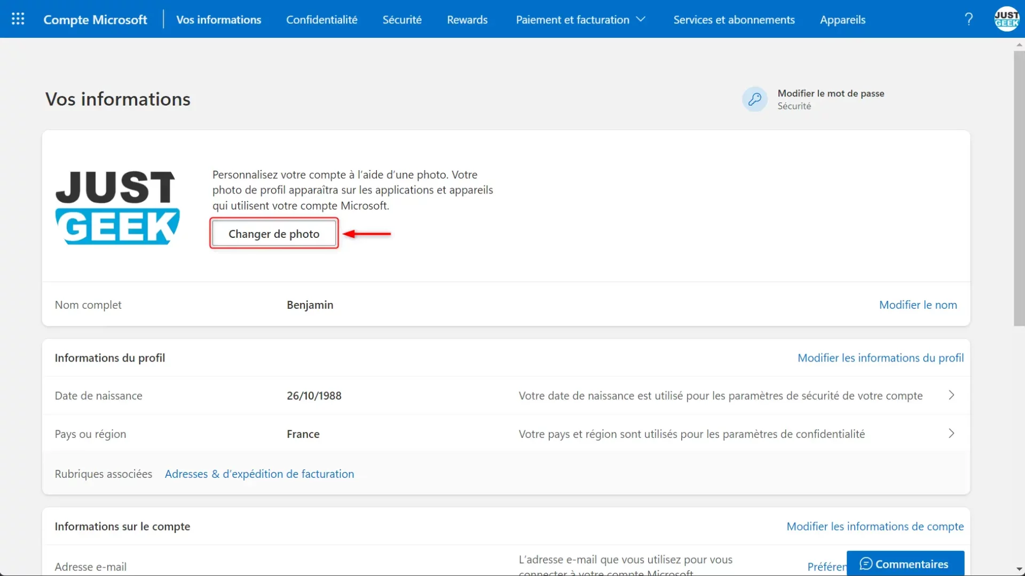
Task: Open the Commentaires feedback button
Action: [905, 563]
